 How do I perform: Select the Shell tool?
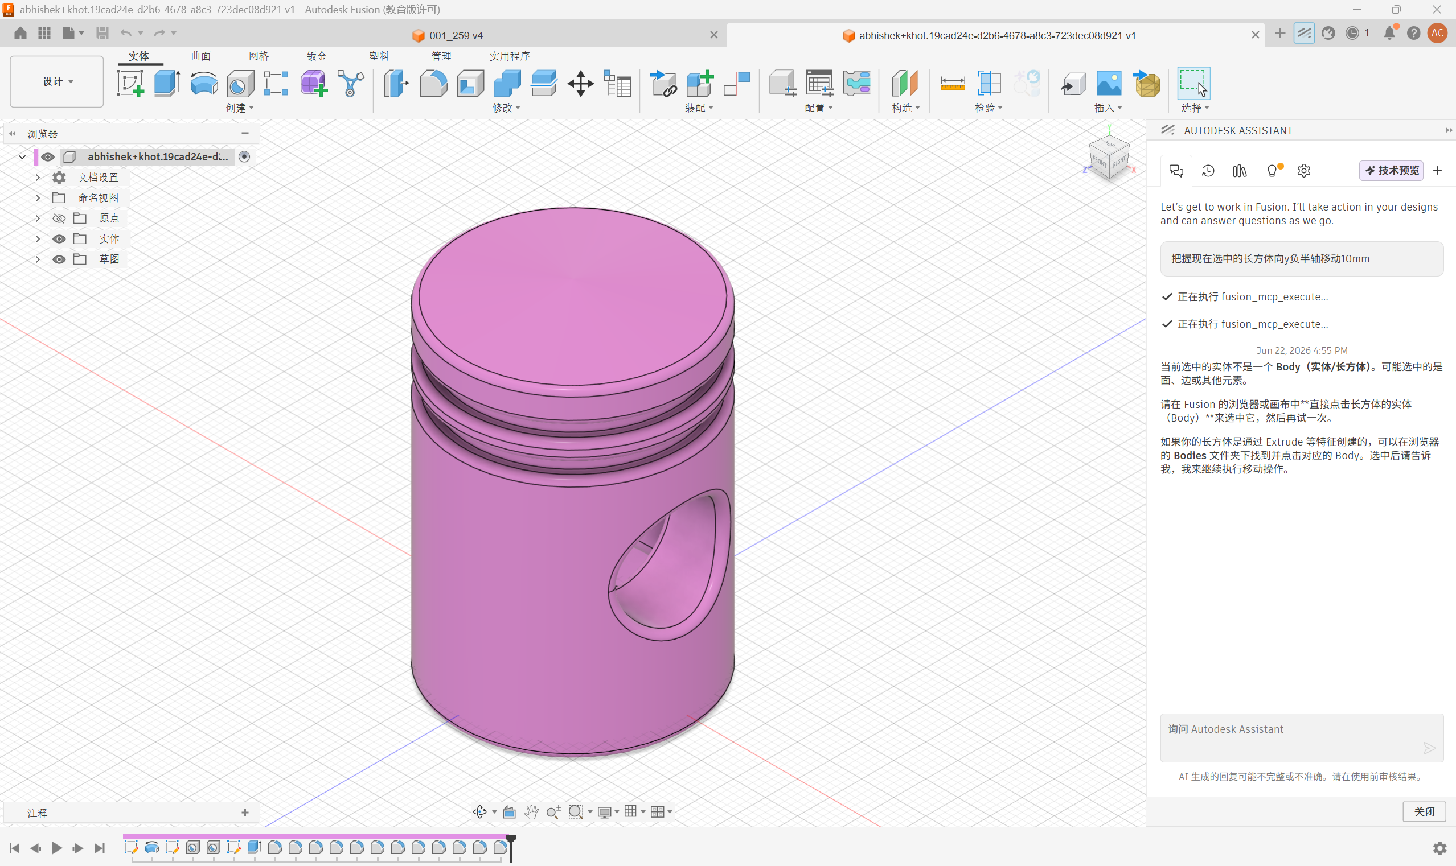tap(470, 84)
